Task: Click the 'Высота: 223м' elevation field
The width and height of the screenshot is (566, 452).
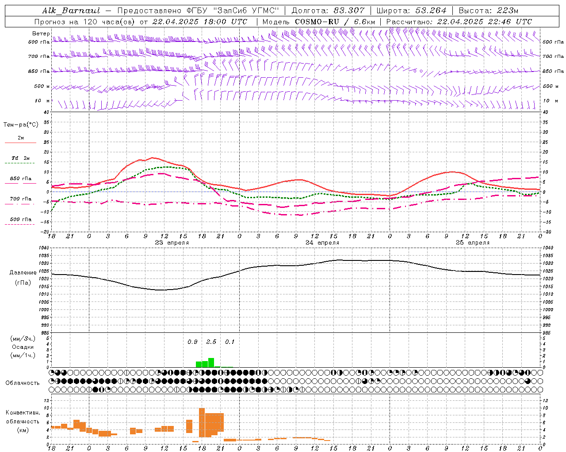Action: pos(489,11)
